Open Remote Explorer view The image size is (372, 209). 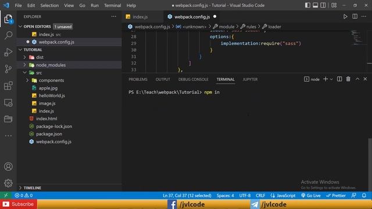[8, 102]
